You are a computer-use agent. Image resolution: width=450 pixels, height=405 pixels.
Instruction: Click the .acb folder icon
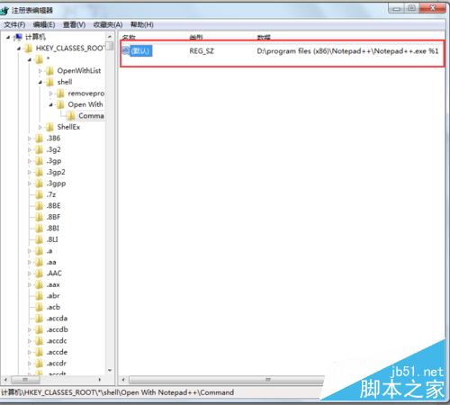[39, 307]
